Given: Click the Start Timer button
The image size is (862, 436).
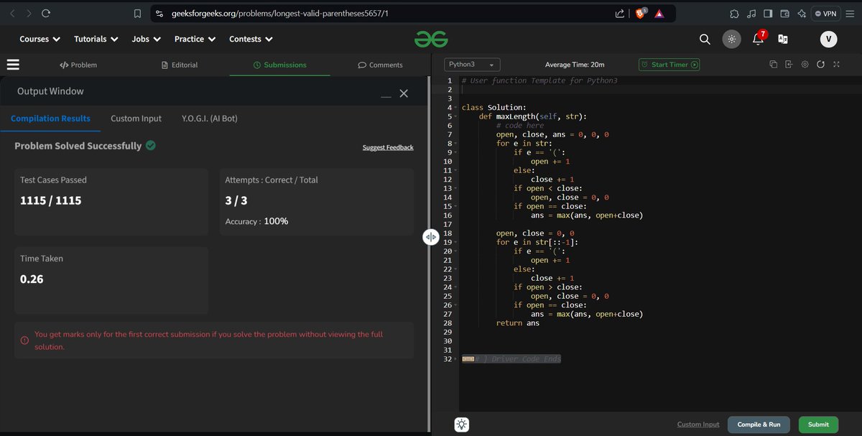Looking at the screenshot, I should 669,65.
